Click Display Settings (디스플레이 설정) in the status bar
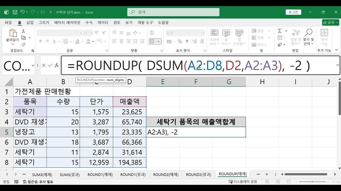The width and height of the screenshot is (341, 191). (x=243, y=182)
